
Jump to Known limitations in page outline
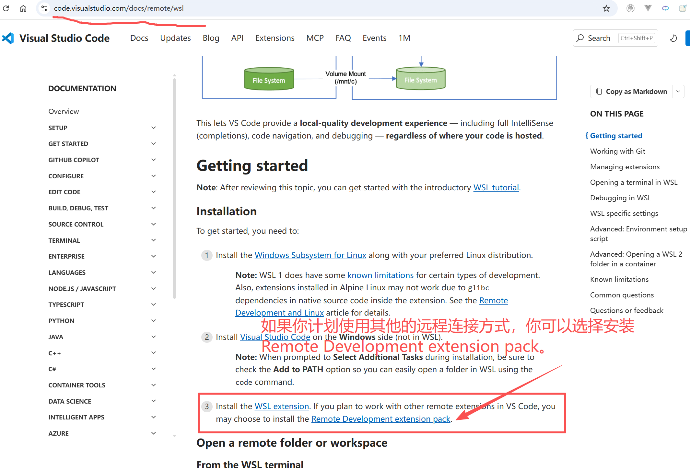(x=619, y=280)
